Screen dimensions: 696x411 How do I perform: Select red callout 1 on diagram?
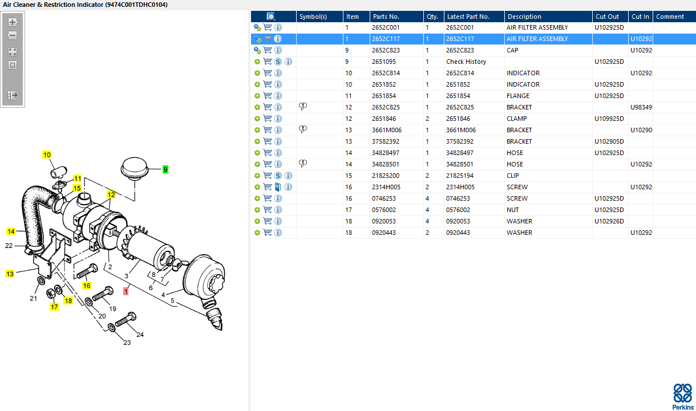[x=126, y=291]
